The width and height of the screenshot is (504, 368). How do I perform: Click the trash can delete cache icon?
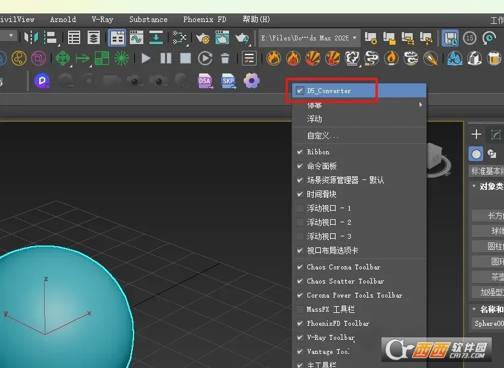225,59
